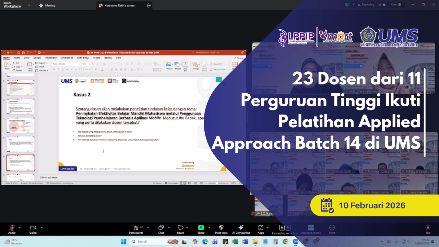Expand the arrow next to Chat
Image resolution: width=439 pixels, height=247 pixels.
pos(168,227)
